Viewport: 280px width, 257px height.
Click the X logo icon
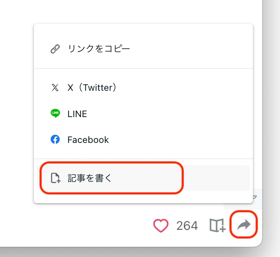click(55, 88)
